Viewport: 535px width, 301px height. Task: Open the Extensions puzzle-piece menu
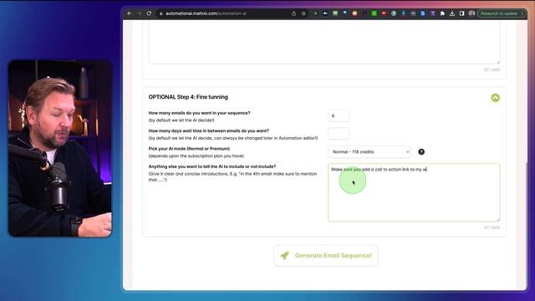[x=442, y=13]
